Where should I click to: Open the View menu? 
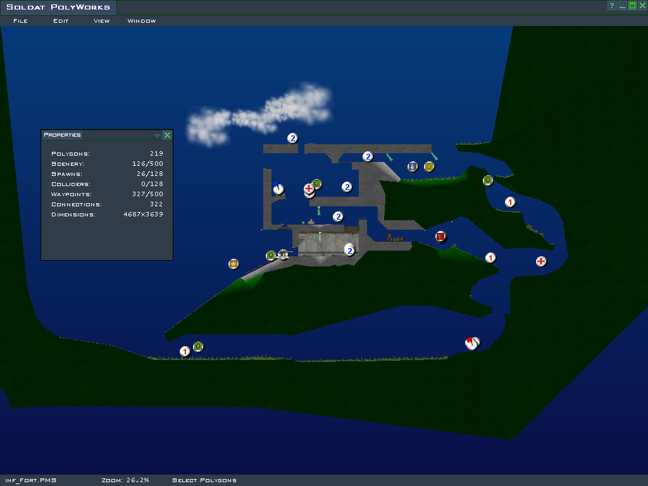coord(101,21)
